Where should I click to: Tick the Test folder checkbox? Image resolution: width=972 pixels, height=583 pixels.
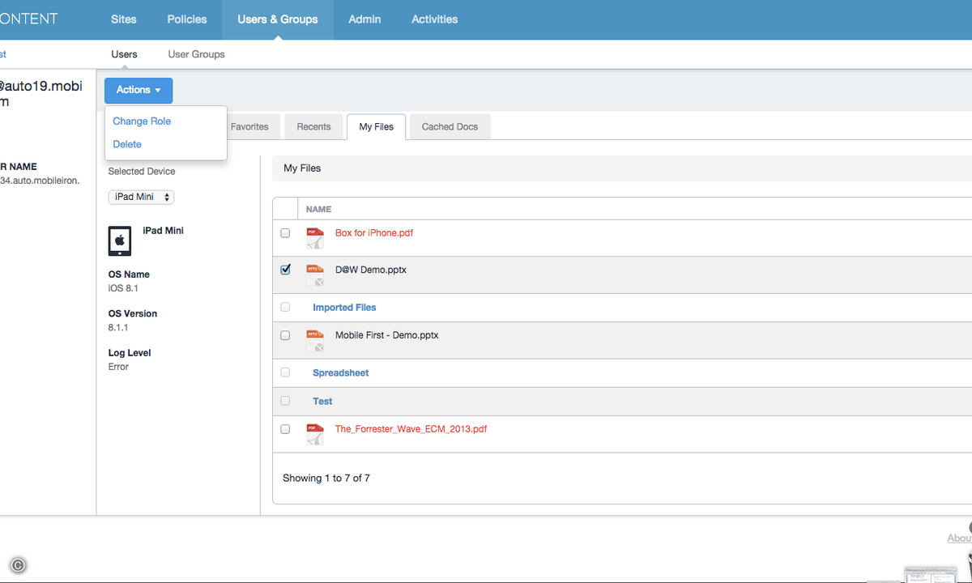pos(285,401)
